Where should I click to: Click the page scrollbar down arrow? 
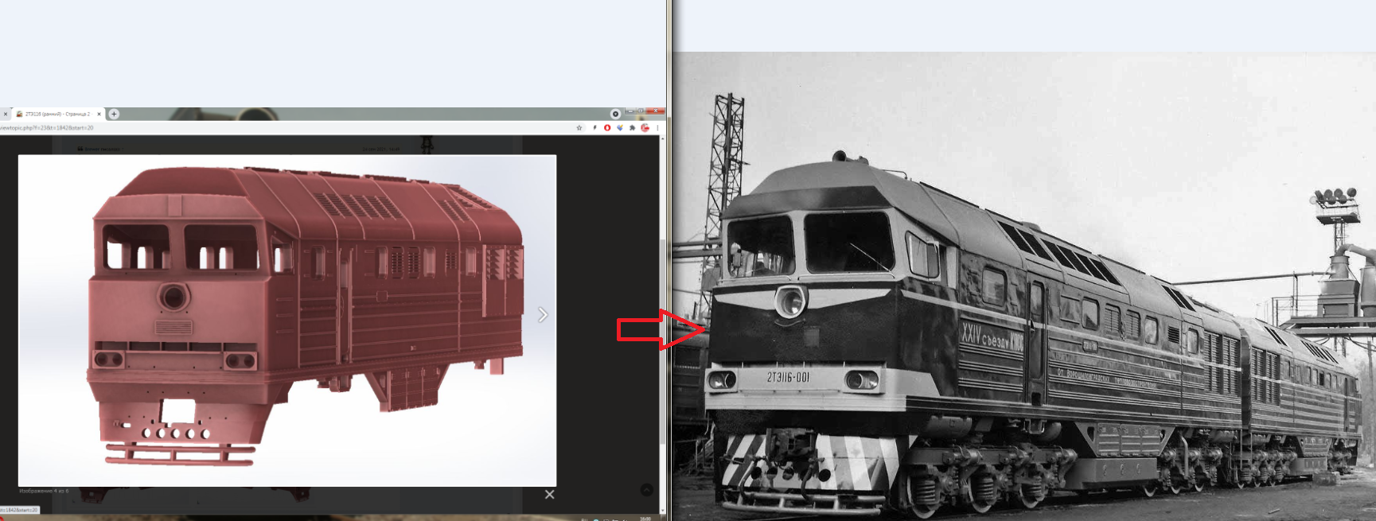[x=662, y=509]
